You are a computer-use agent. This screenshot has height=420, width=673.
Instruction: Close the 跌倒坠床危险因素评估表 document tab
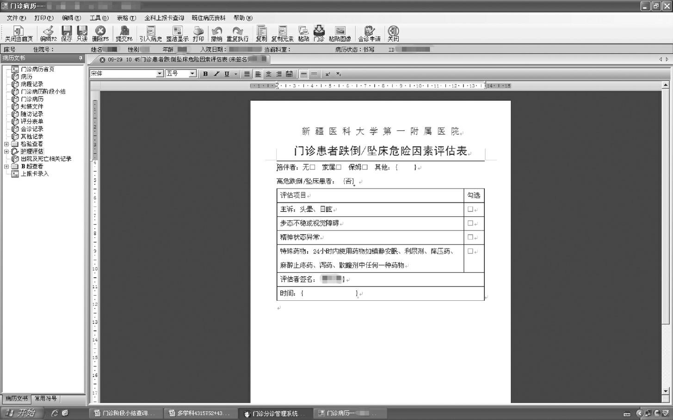point(102,60)
